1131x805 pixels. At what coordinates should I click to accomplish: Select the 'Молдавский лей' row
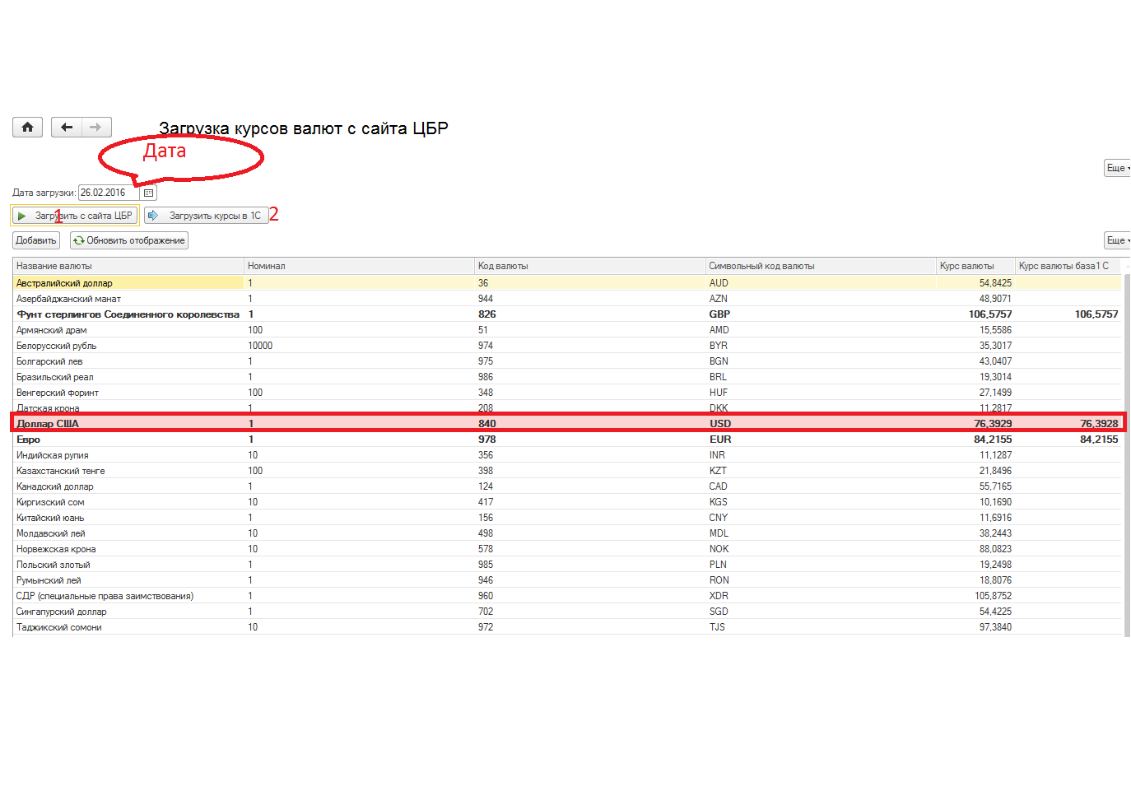[x=567, y=533]
